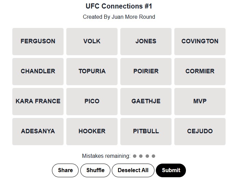Click the Deselect All button
The width and height of the screenshot is (243, 182).
pos(133,170)
